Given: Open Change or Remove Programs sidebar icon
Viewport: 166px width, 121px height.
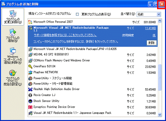Looking at the screenshot, I should click(x=13, y=14).
